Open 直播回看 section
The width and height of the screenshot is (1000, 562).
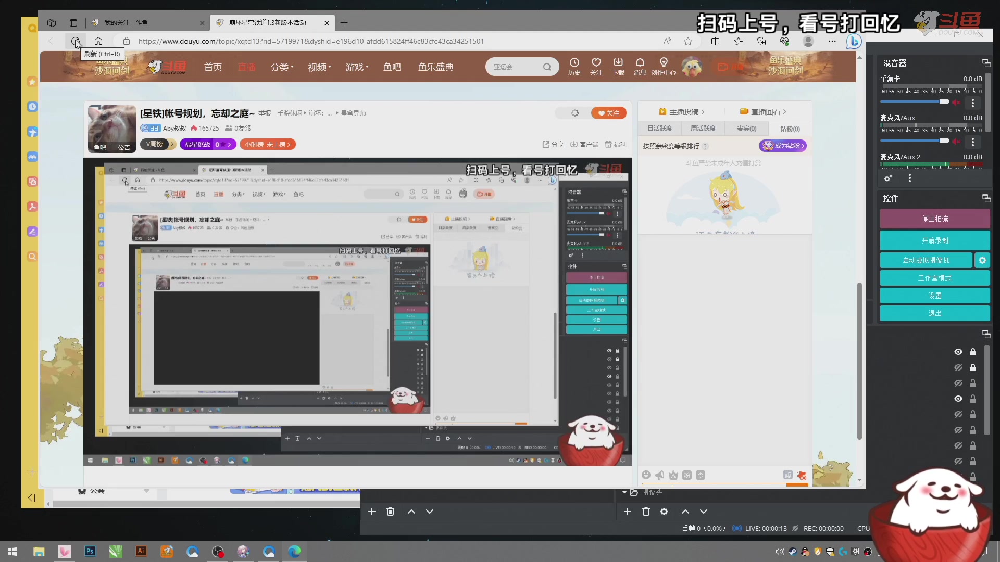pos(763,112)
